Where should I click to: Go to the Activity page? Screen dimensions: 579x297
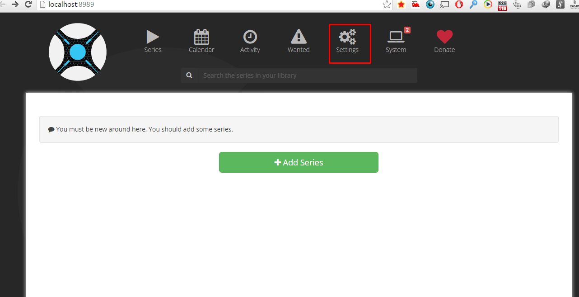point(250,41)
